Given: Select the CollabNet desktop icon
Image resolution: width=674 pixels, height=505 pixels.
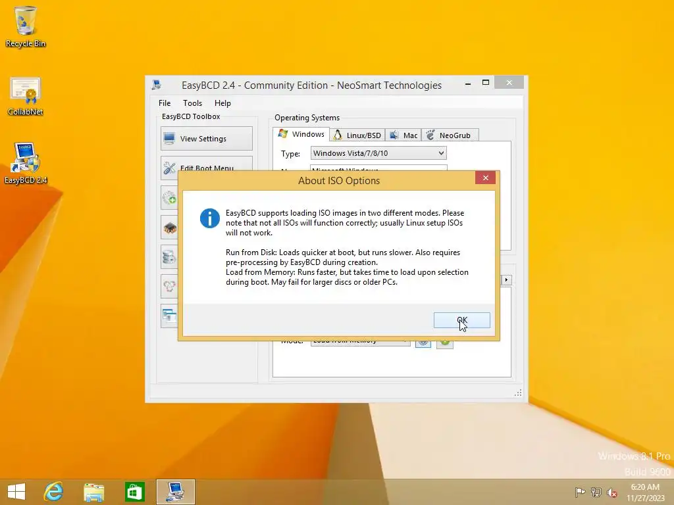Looking at the screenshot, I should [x=26, y=96].
